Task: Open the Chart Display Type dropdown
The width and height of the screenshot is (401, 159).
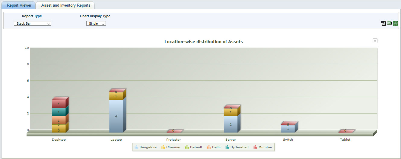Action: 96,23
